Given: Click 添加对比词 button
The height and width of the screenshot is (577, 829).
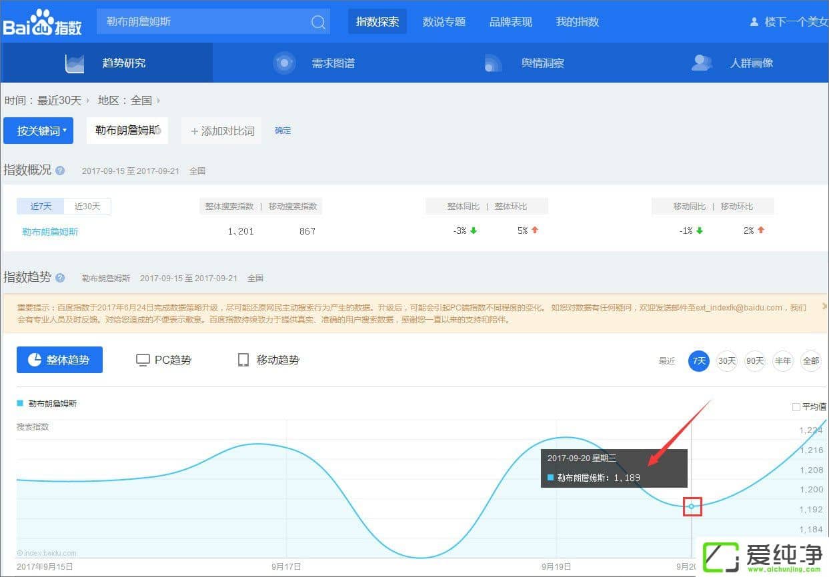Looking at the screenshot, I should tap(222, 131).
